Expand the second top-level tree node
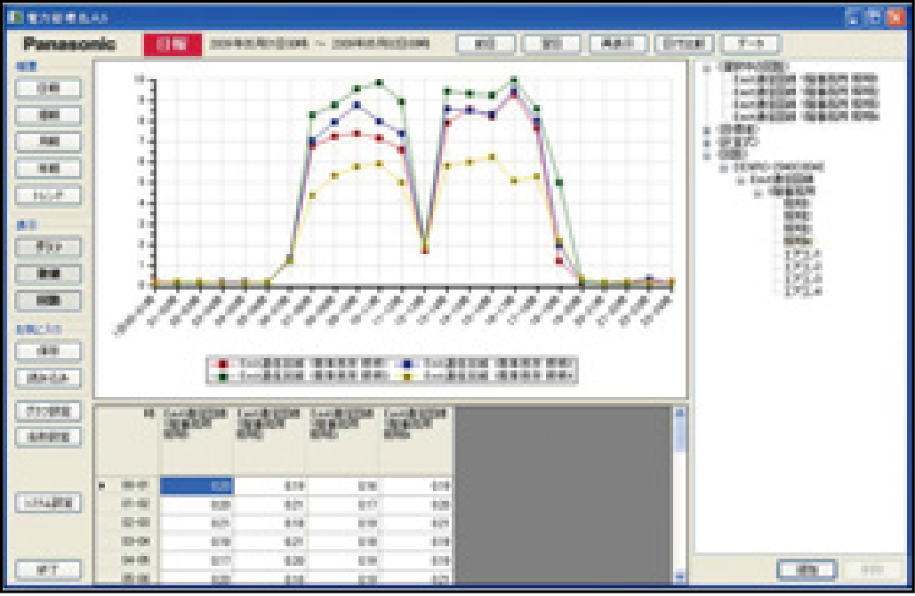Image resolution: width=915 pixels, height=596 pixels. (x=706, y=129)
